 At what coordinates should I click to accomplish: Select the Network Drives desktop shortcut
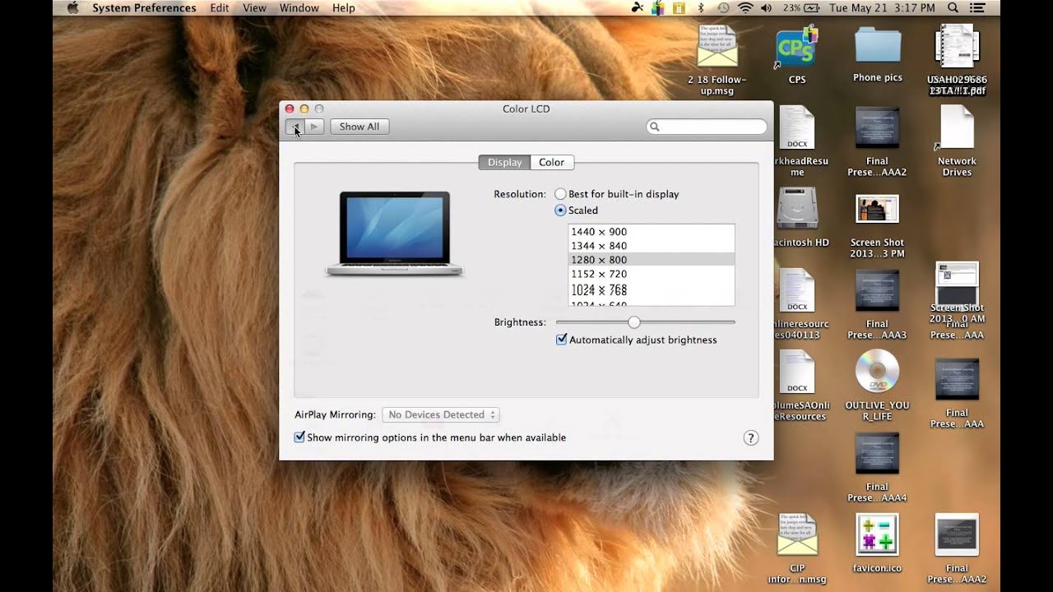(x=957, y=128)
